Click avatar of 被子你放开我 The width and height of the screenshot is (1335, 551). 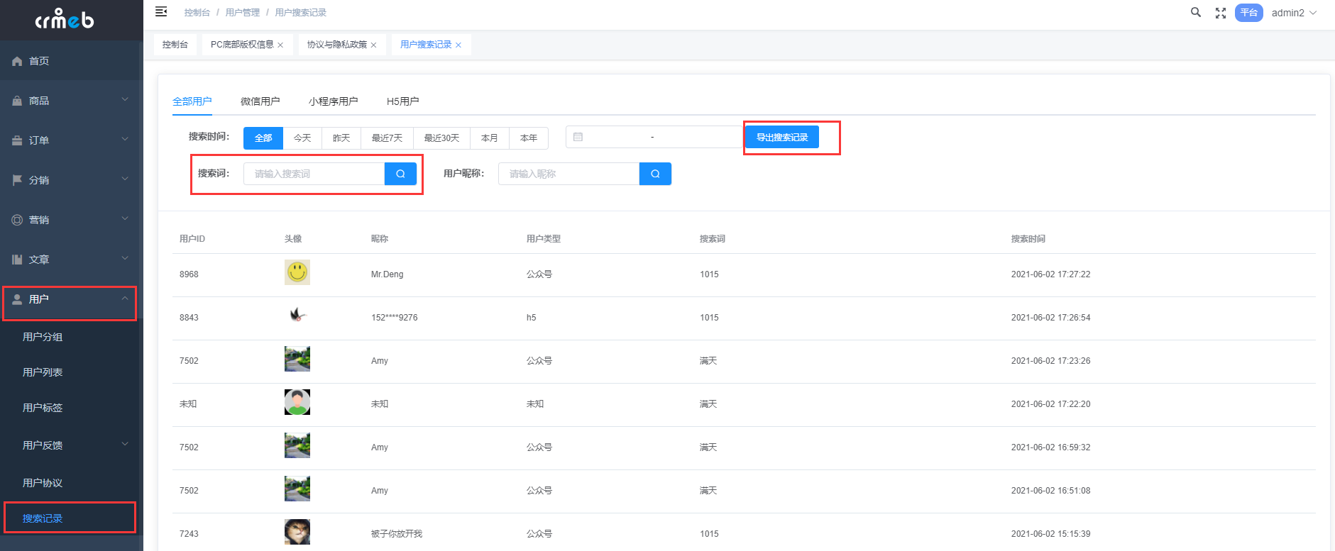297,532
